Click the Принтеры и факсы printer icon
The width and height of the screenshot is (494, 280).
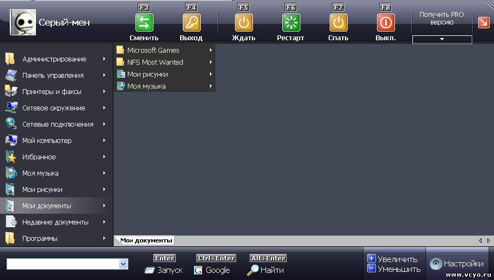tap(11, 91)
